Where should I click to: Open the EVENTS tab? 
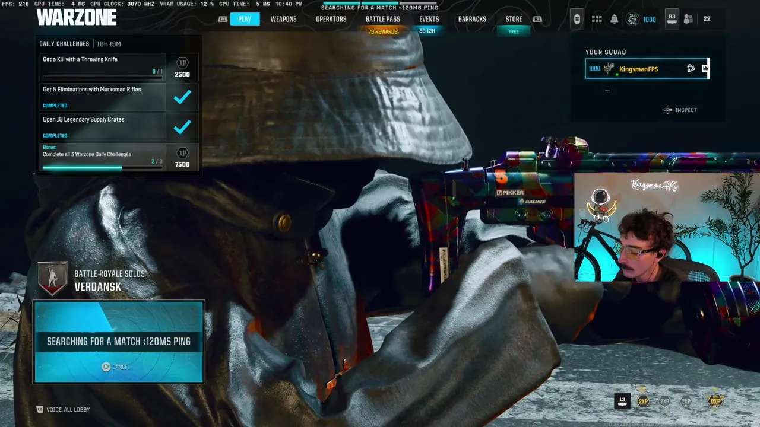tap(429, 19)
